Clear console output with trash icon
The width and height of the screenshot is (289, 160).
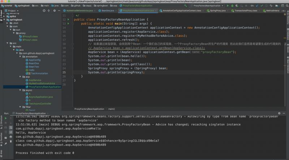[x=11, y=141]
